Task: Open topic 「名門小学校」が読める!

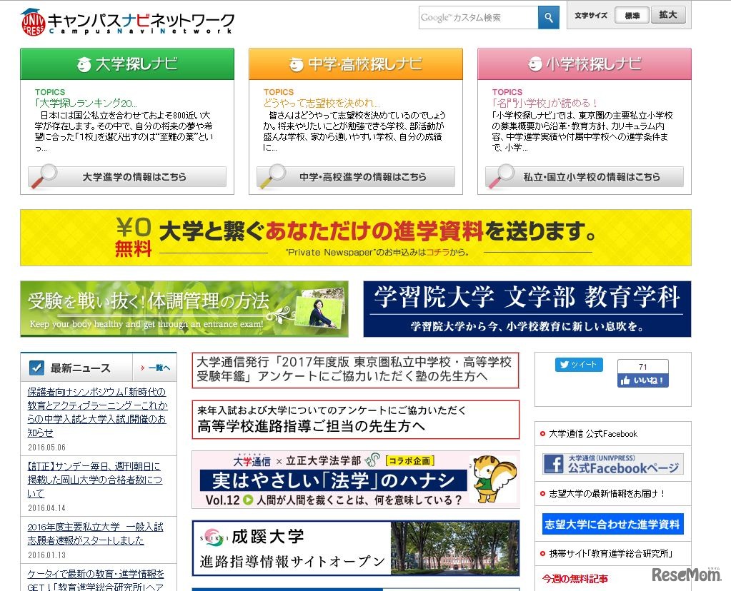Action: click(x=544, y=103)
